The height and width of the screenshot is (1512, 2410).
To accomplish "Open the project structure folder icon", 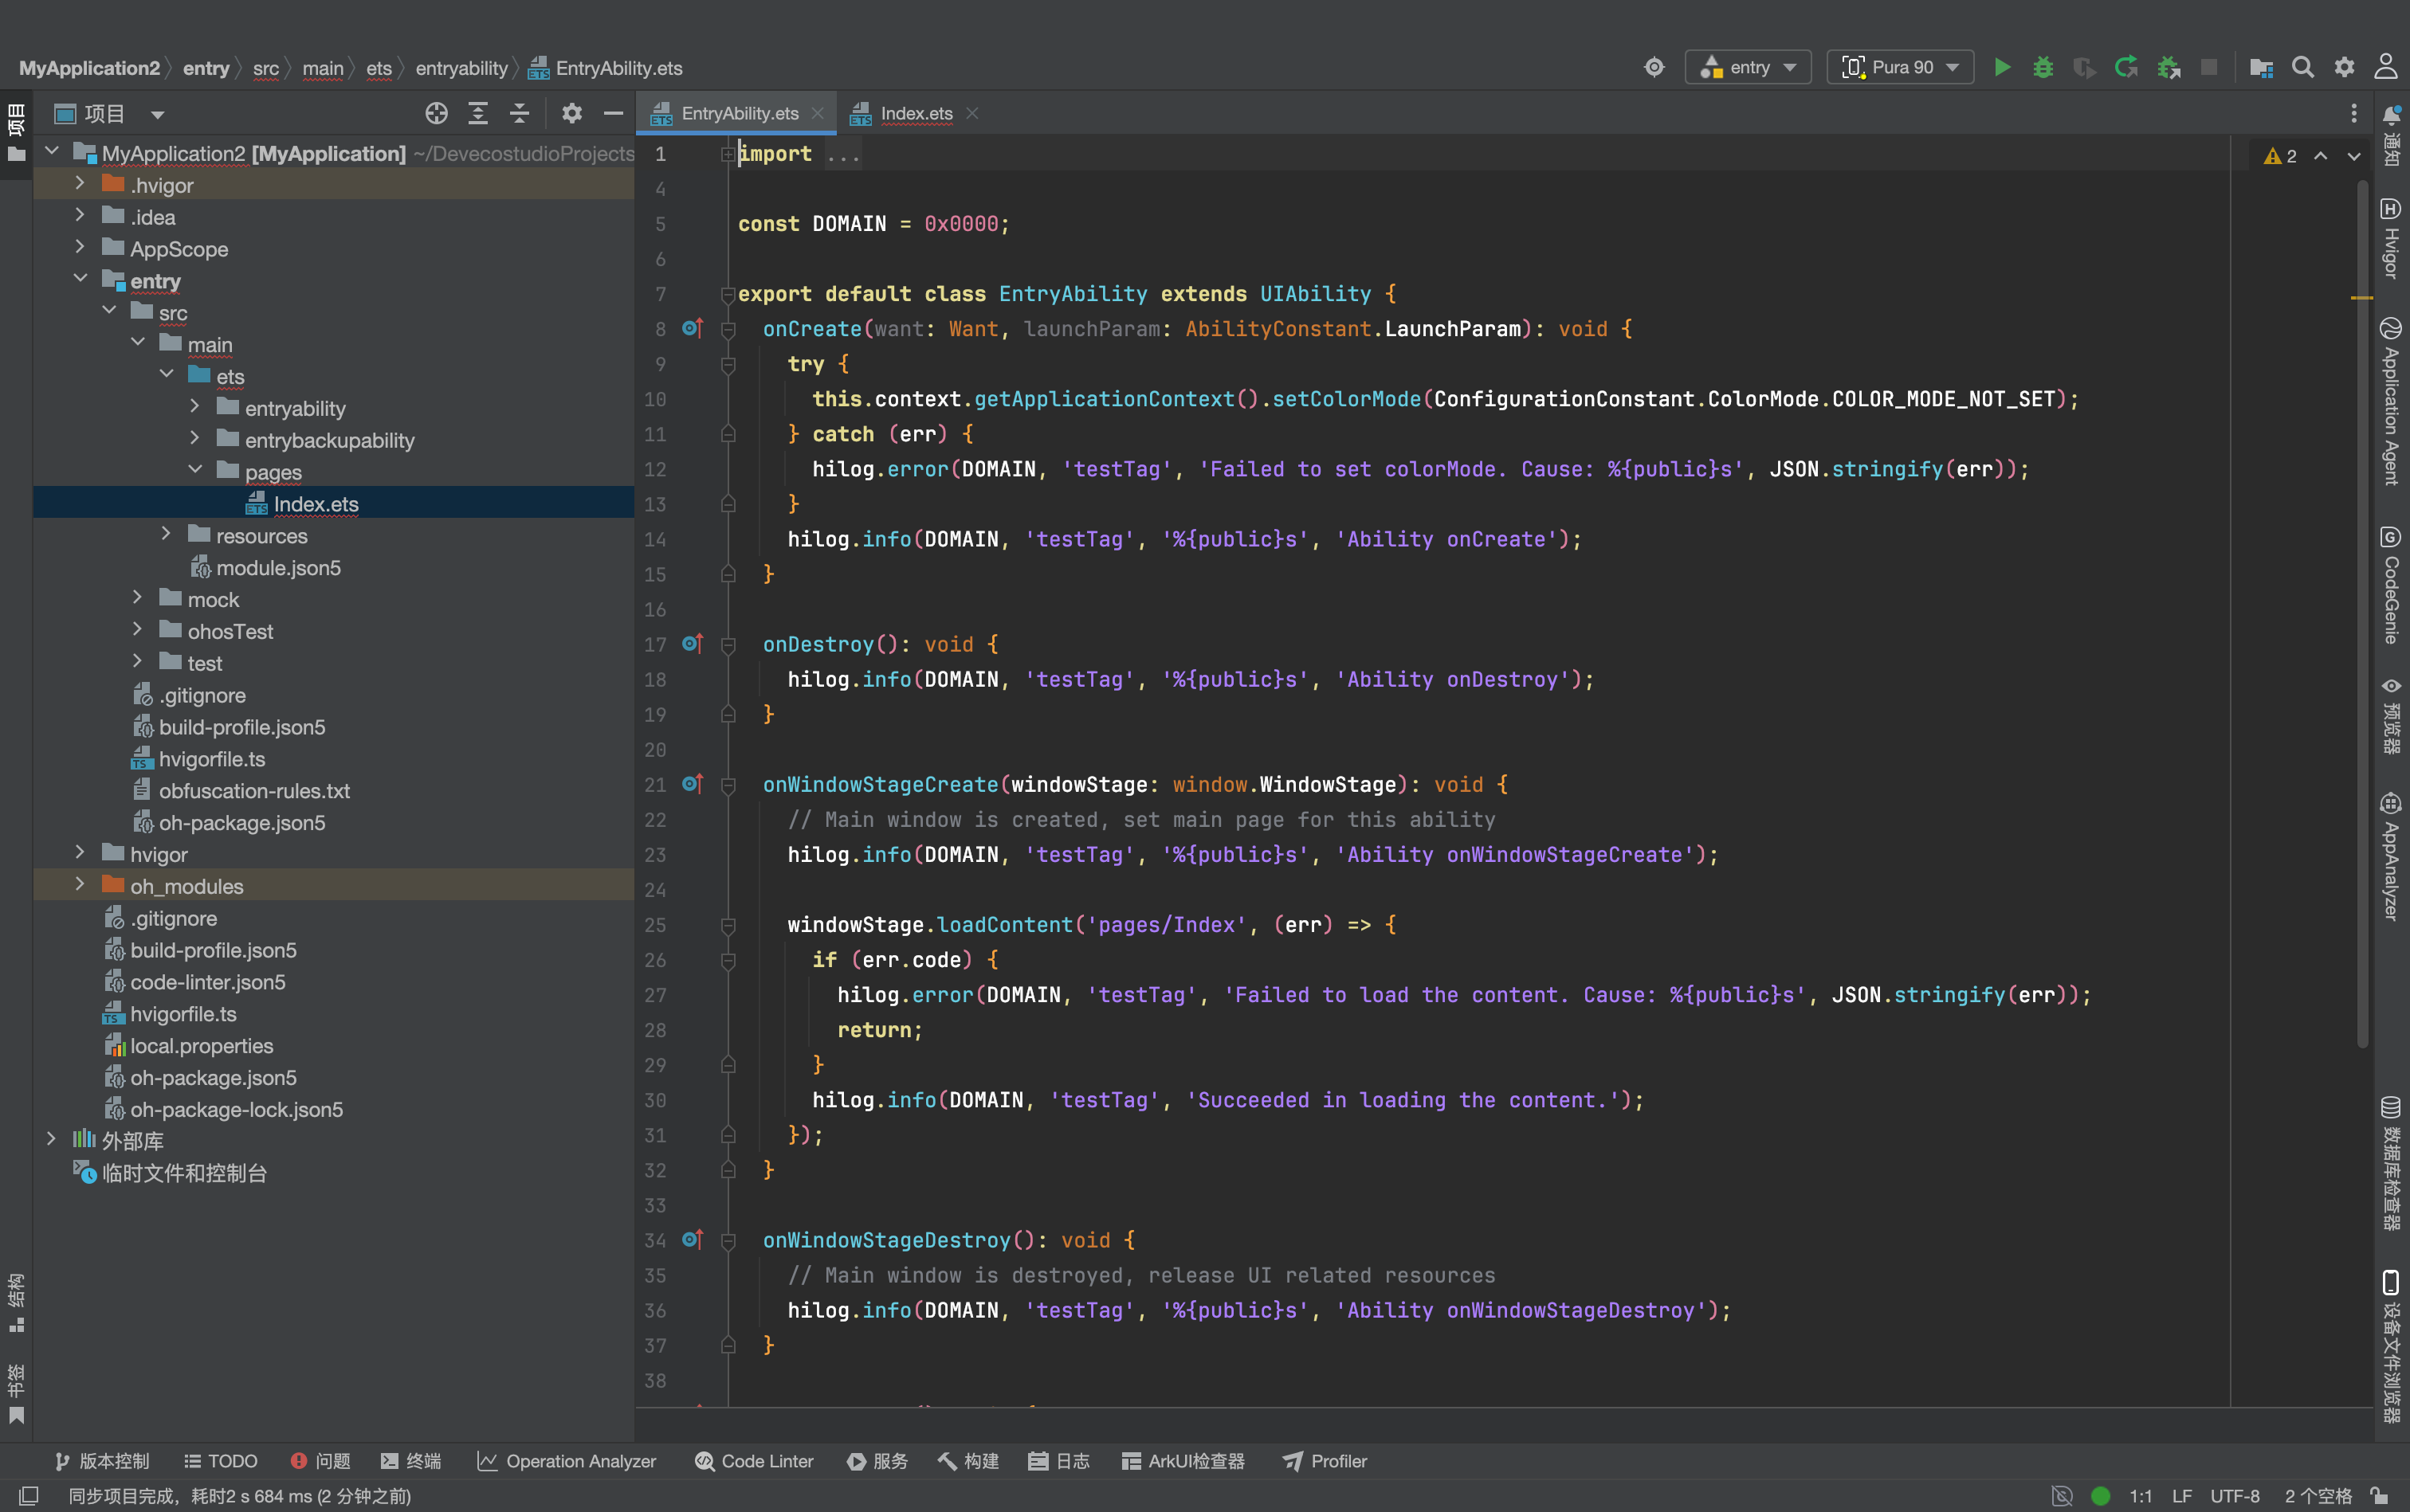I will (x=2261, y=67).
